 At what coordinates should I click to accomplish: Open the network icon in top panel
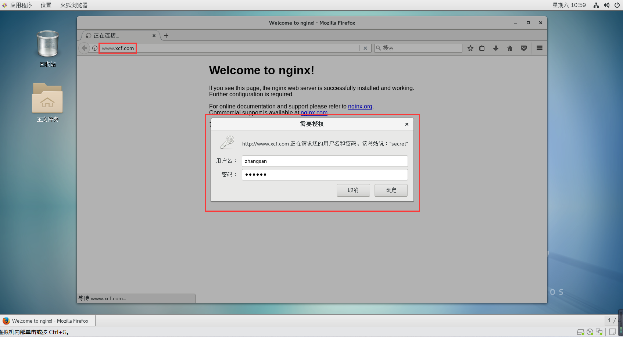coord(596,5)
